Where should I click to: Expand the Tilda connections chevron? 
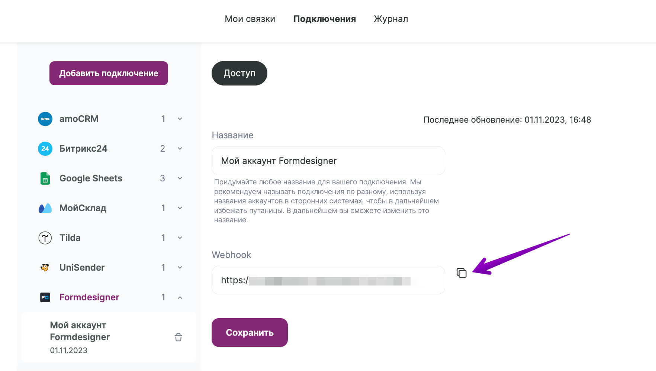(180, 238)
